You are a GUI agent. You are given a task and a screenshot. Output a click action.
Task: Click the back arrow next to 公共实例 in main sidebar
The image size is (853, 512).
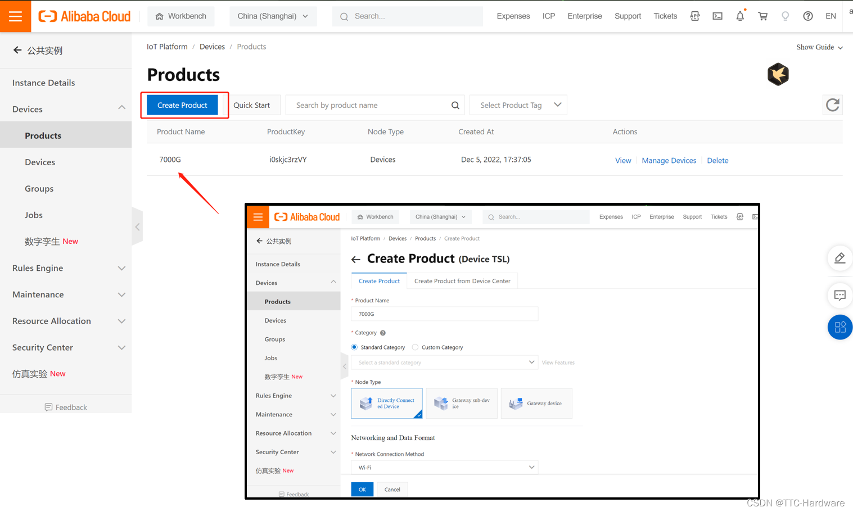point(17,50)
